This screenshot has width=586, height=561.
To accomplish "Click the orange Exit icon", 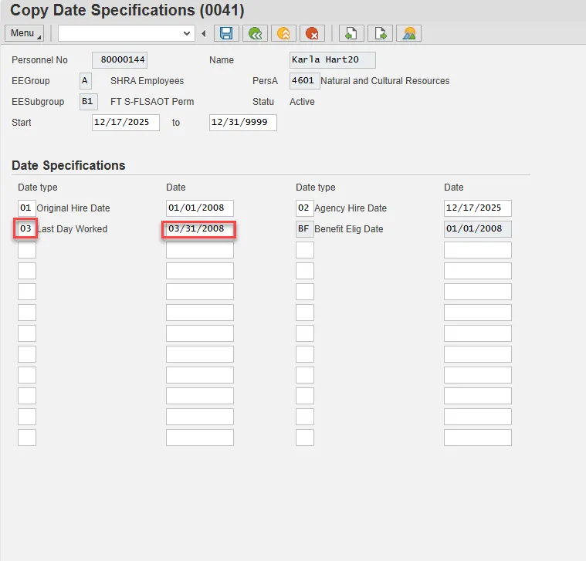I will click(283, 33).
